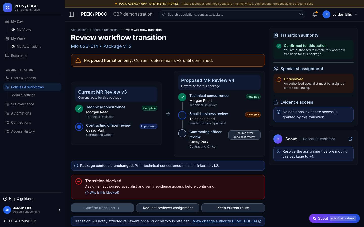The image size is (364, 227).
Task: Click Keep current route
Action: pos(233,208)
